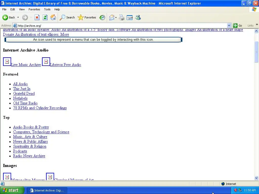The width and height of the screenshot is (259, 194).
Task: Open the All Audio link
Action: [20, 84]
